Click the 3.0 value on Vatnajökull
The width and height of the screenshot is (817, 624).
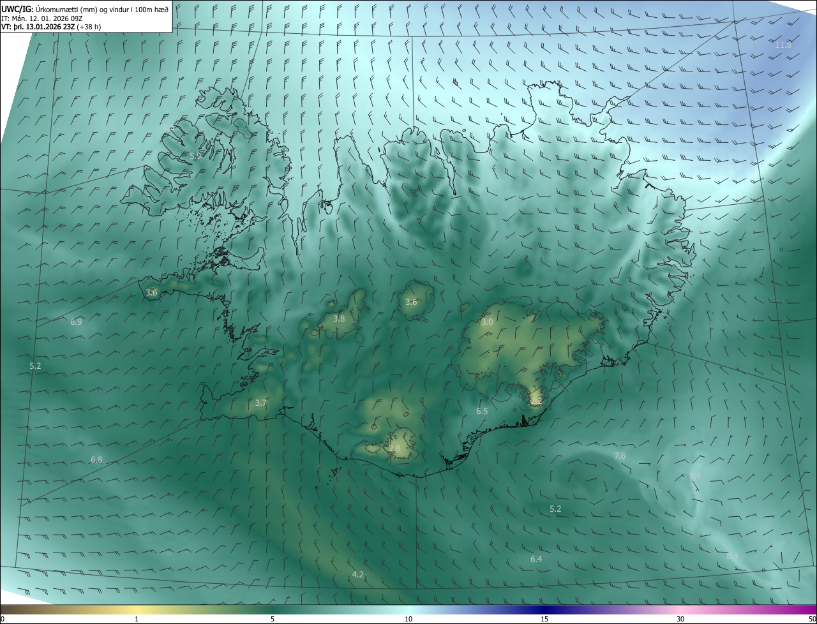click(487, 322)
